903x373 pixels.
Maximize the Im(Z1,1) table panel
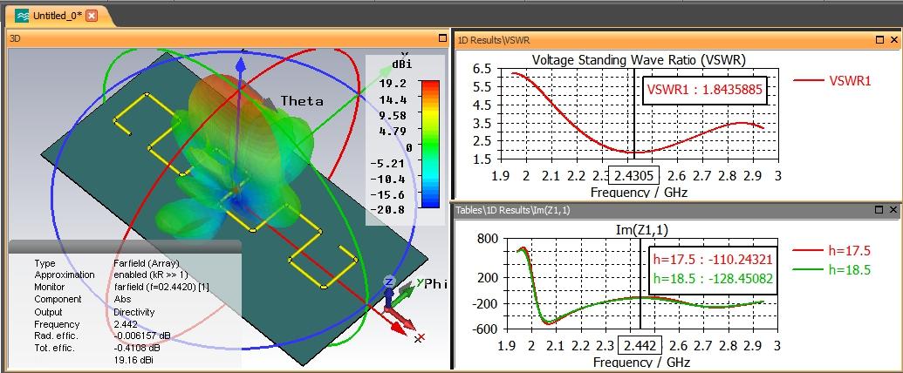(879, 210)
